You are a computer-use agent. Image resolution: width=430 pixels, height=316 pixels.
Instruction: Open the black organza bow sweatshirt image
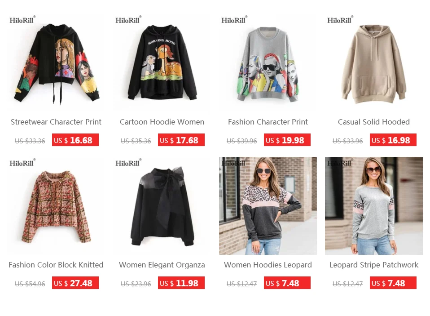coord(162,206)
